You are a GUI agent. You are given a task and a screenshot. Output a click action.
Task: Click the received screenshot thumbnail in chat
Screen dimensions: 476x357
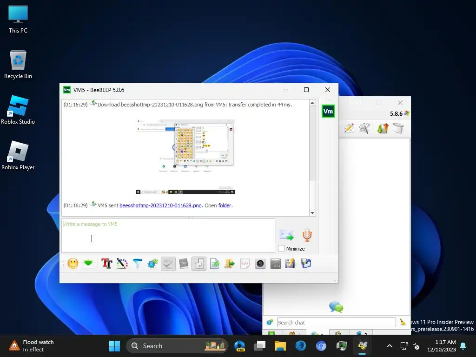[185, 156]
